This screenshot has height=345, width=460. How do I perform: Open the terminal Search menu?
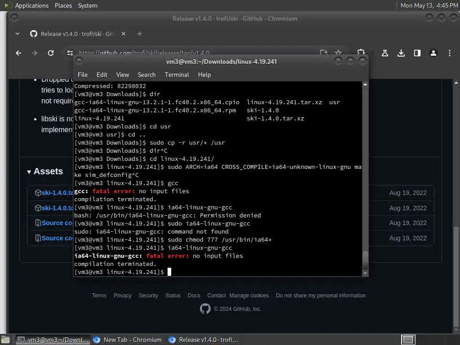point(147,75)
